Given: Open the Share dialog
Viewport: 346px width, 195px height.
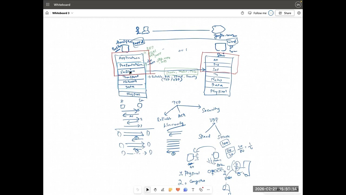Looking at the screenshot, I should [x=285, y=13].
